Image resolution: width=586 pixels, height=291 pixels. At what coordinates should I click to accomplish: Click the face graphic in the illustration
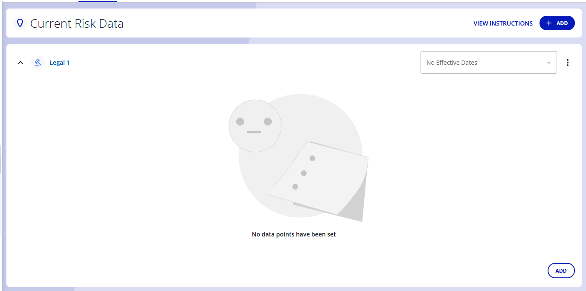255,125
